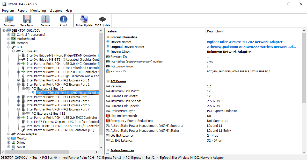Select Intel Ivy Bridge-MB GT2 Integrated Graphics
Screen dimensions: 307x160
coord(63,60)
